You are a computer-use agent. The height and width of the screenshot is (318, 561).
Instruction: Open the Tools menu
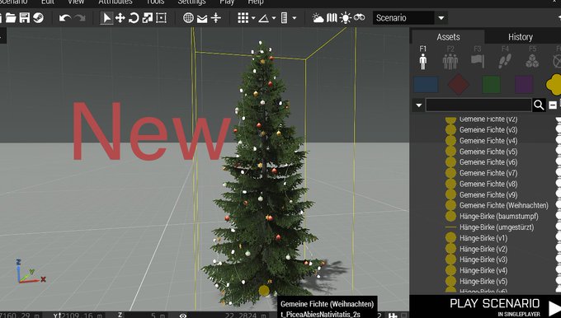tap(155, 2)
